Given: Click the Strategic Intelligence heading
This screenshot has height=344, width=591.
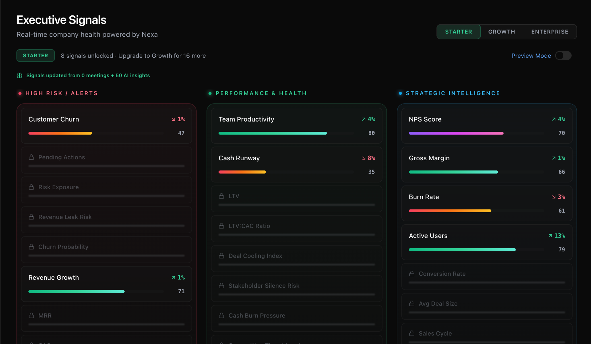Looking at the screenshot, I should pos(453,93).
